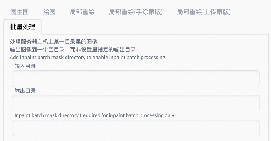Click the 输出图像到一个空目录 description line
Viewport: 271px width, 141px height.
click(72, 50)
